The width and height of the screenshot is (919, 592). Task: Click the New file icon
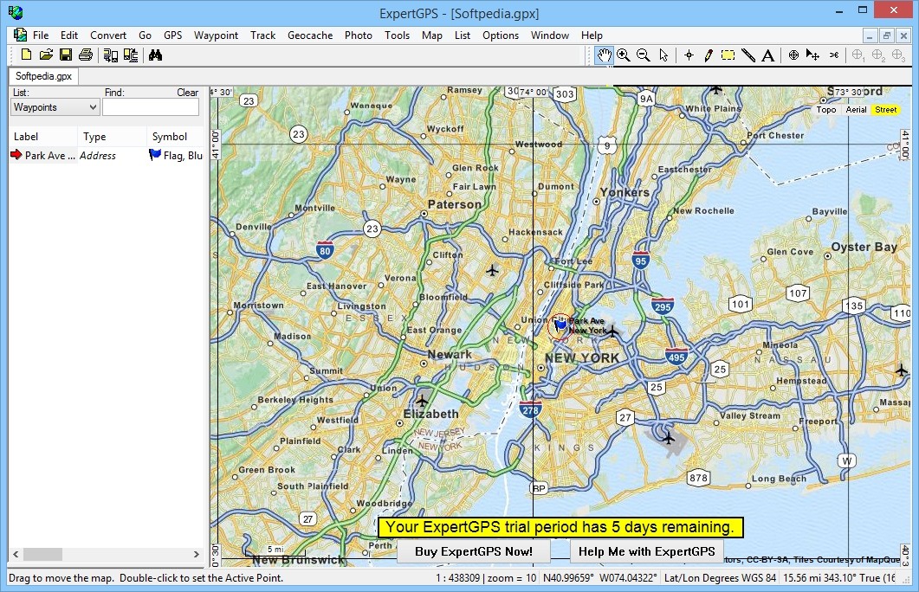tap(26, 55)
